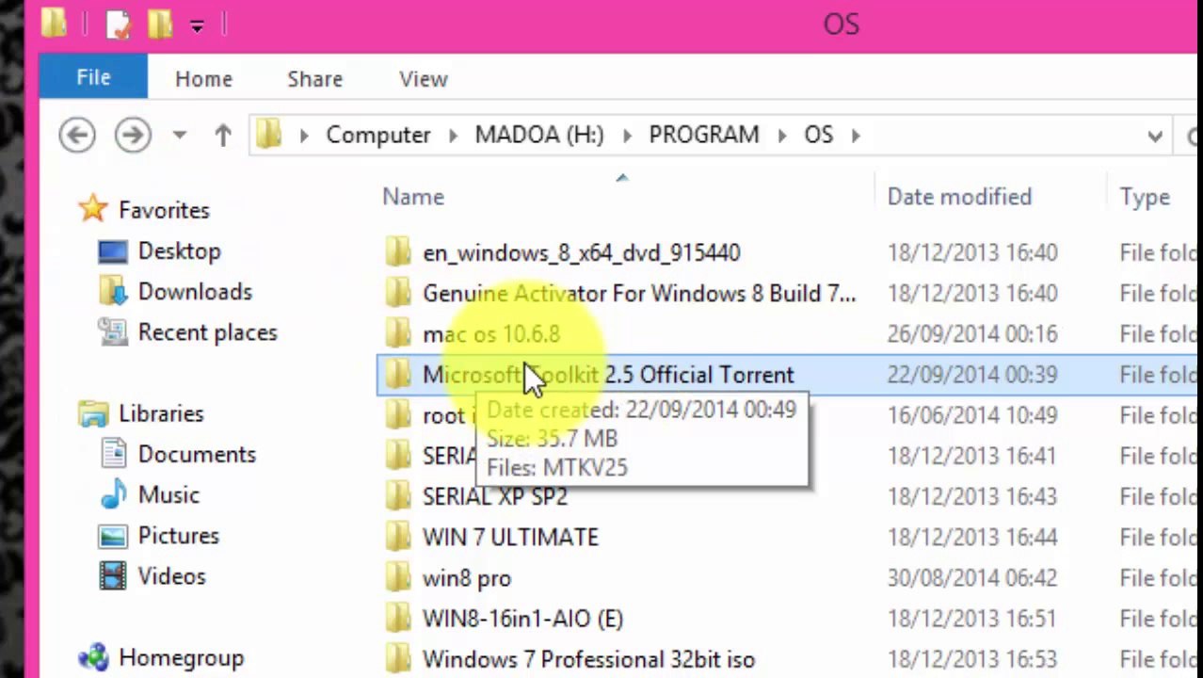Select Libraries in the navigation pane

[161, 413]
